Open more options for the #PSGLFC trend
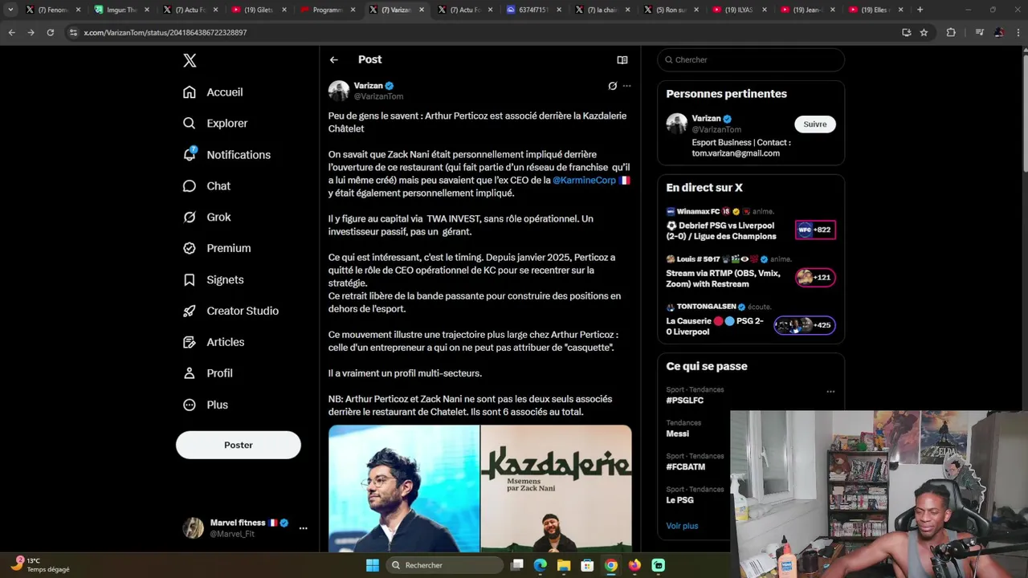Screen dimensions: 1028x578 point(830,392)
